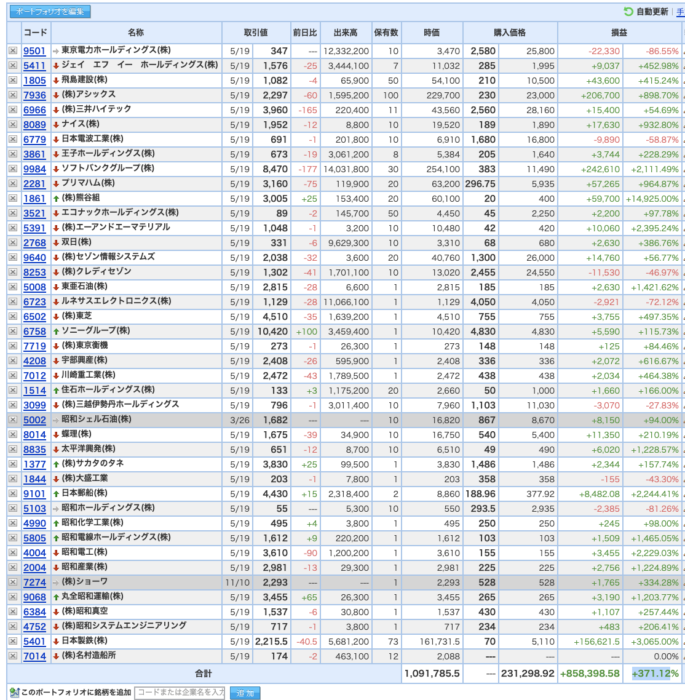Screen dimensions: 685x700
Task: Open stock code link 7936
Action: (x=35, y=95)
